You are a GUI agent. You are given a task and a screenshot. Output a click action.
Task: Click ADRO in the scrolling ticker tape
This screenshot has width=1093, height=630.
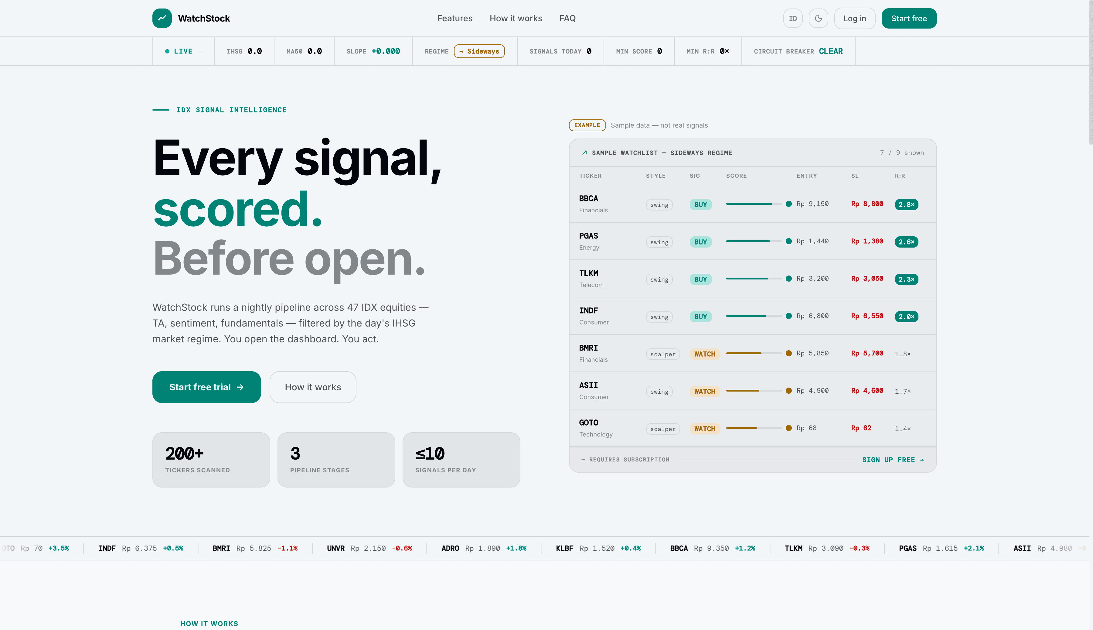coord(450,548)
